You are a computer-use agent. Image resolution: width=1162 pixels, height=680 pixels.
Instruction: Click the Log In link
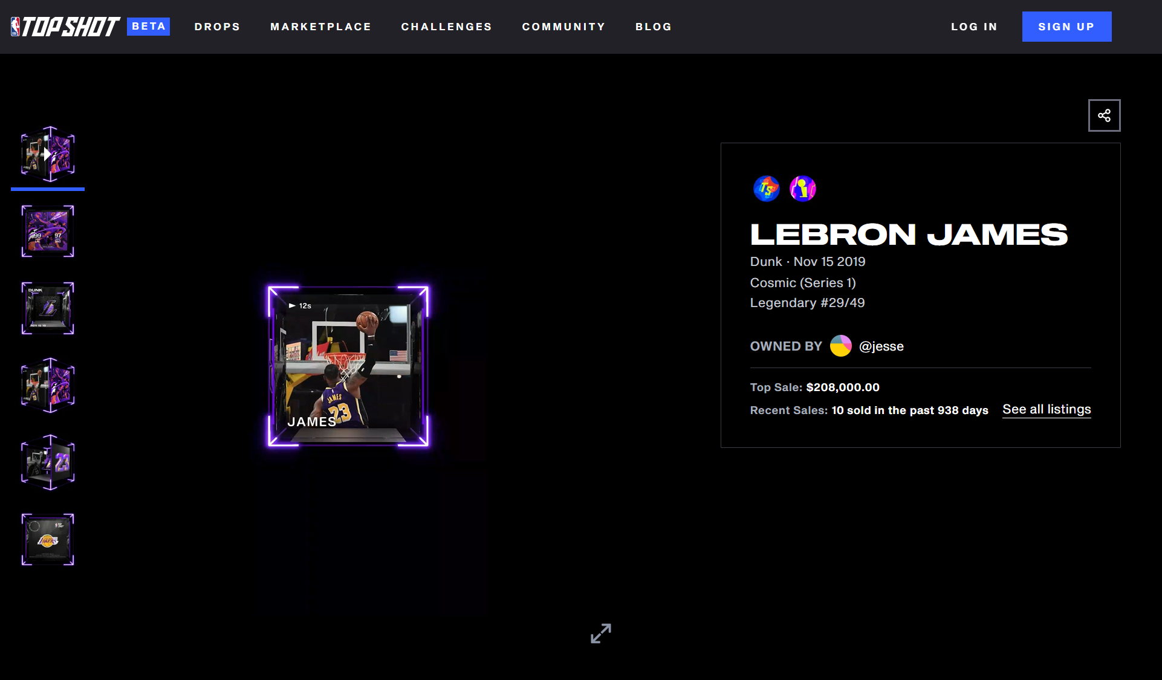[x=974, y=27]
